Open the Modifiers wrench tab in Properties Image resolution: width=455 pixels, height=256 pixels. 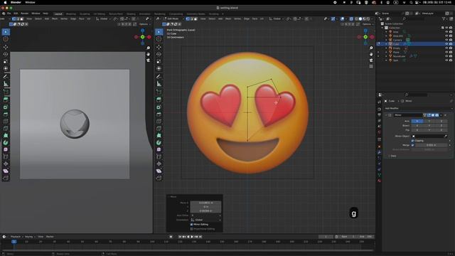tap(379, 152)
